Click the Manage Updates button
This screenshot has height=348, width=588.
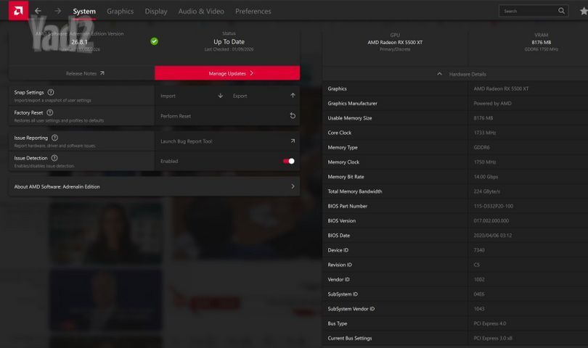227,73
